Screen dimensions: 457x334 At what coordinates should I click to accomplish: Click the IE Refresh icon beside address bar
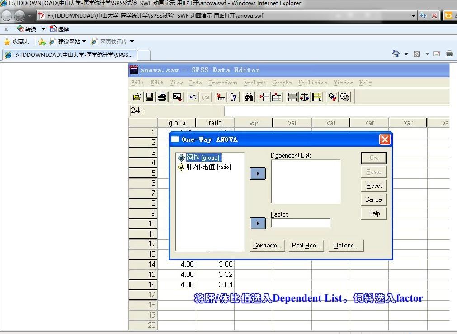pos(423,16)
